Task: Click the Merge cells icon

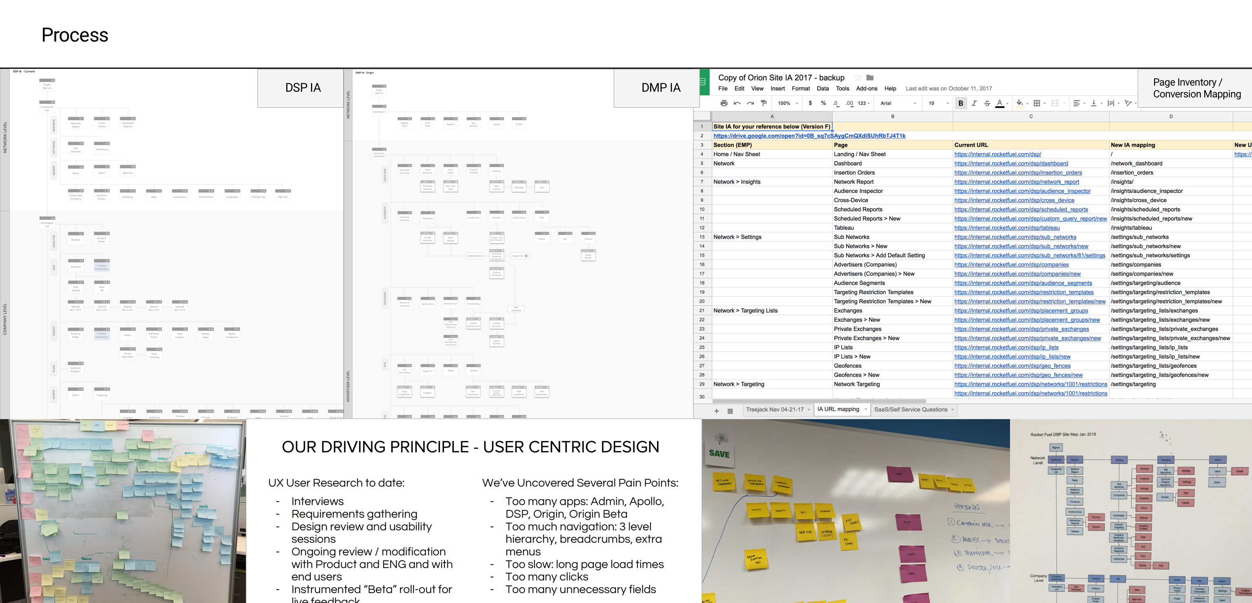Action: point(1054,103)
